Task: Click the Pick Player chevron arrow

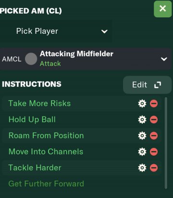Action: 104,31
